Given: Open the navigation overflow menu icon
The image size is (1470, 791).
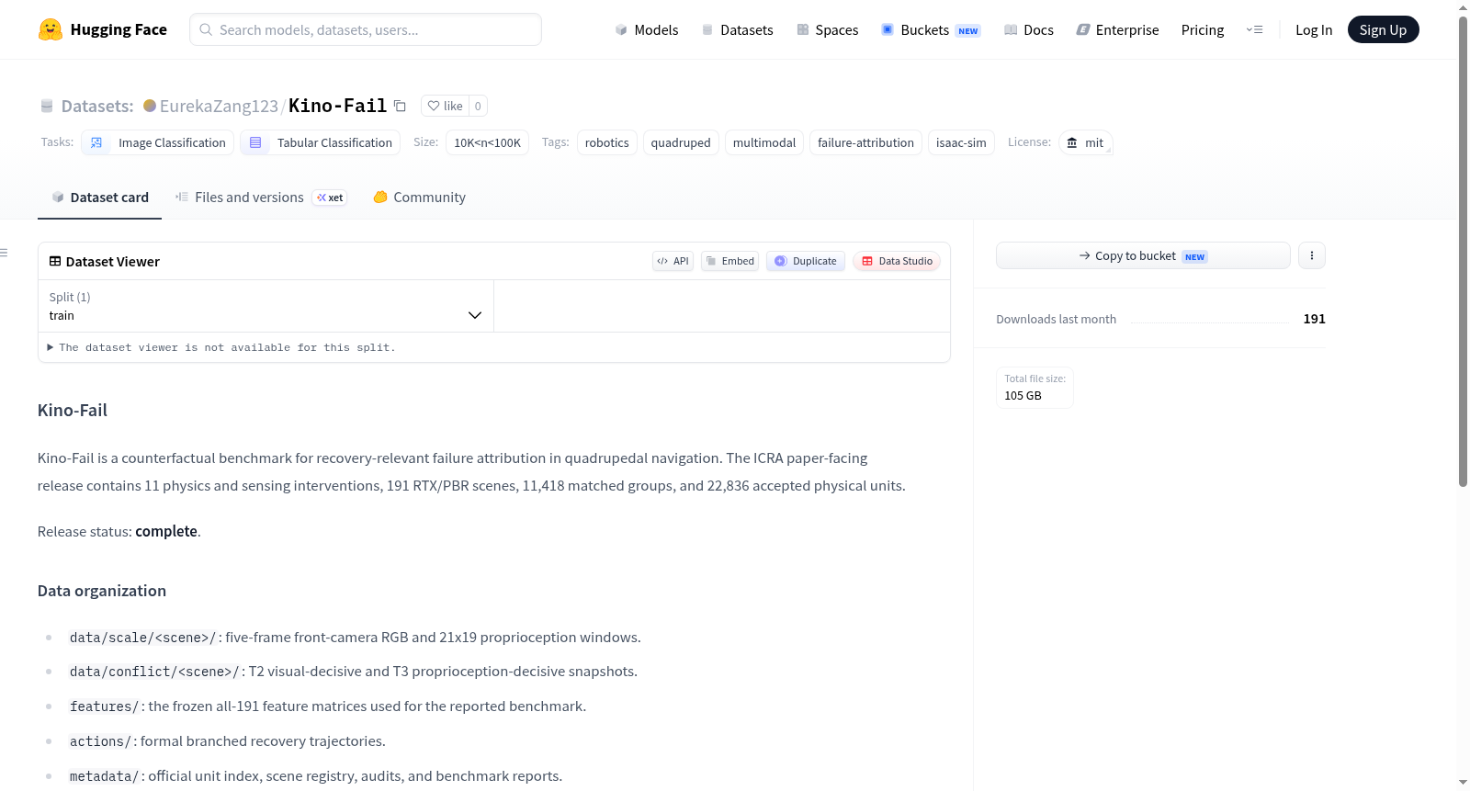Looking at the screenshot, I should pos(1254,29).
